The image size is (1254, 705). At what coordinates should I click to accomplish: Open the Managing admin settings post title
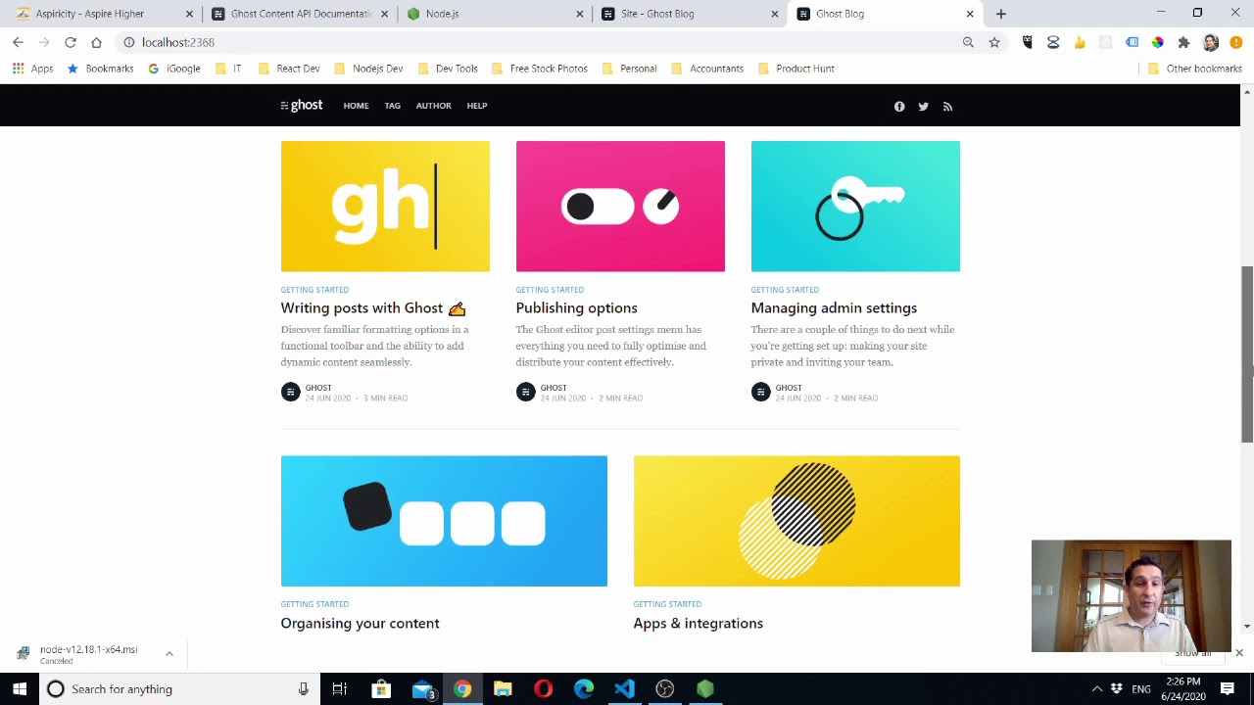click(834, 308)
